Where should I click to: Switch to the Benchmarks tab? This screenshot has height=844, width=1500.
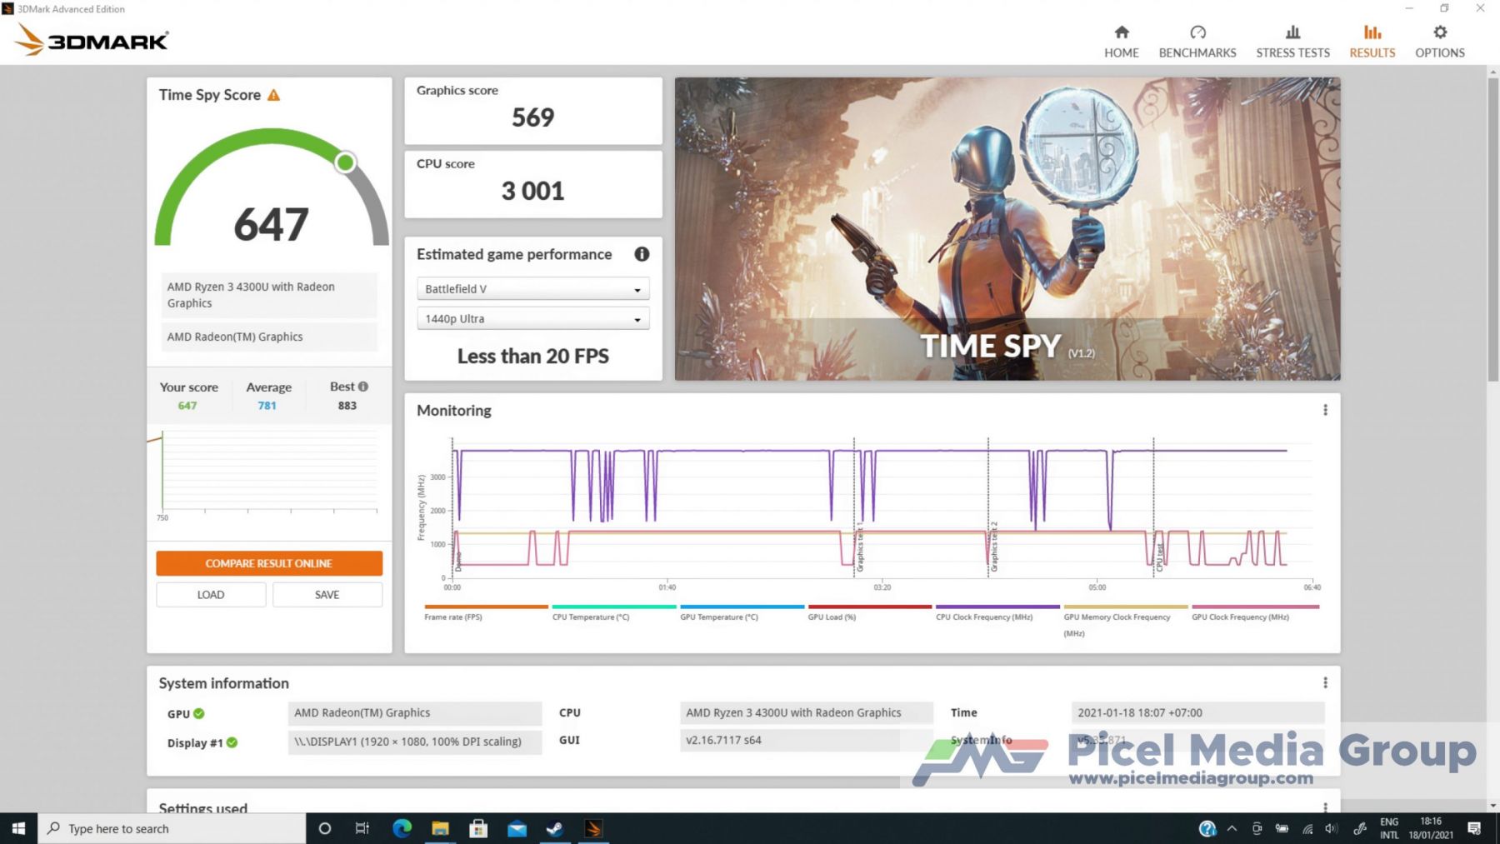click(x=1197, y=42)
